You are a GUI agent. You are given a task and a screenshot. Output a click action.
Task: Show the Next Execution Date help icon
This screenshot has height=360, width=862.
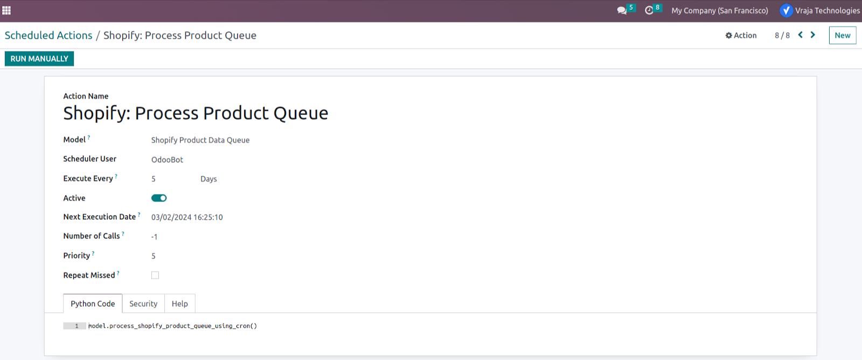(x=139, y=215)
